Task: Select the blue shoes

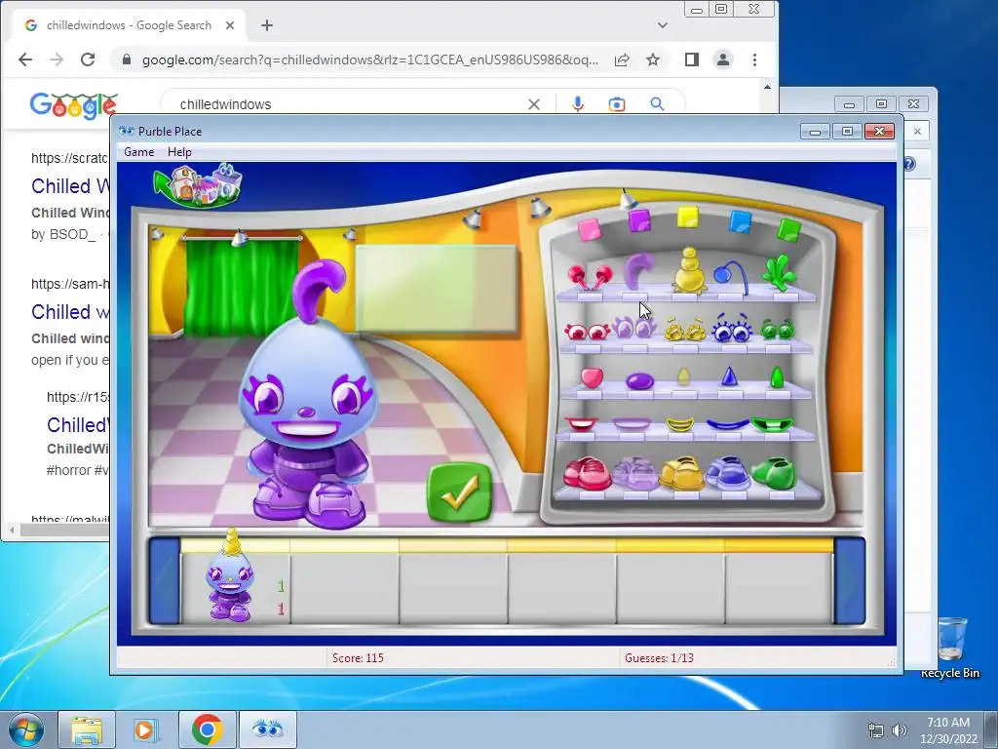Action: 728,473
